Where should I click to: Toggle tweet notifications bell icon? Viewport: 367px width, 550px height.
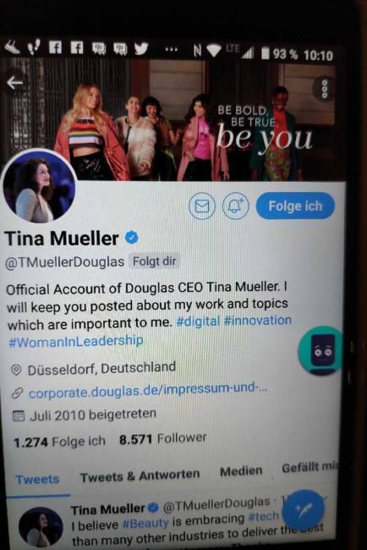[x=236, y=206]
